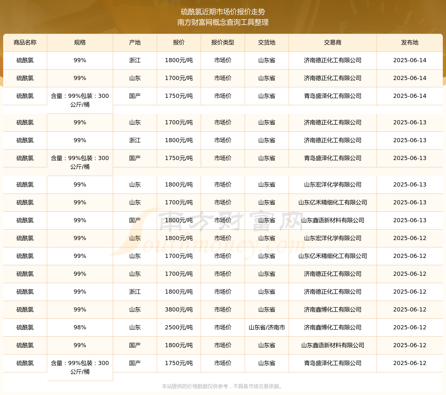This screenshot has width=446, height=395.
Task: Select the 商品名称 column header
Action: click(25, 43)
